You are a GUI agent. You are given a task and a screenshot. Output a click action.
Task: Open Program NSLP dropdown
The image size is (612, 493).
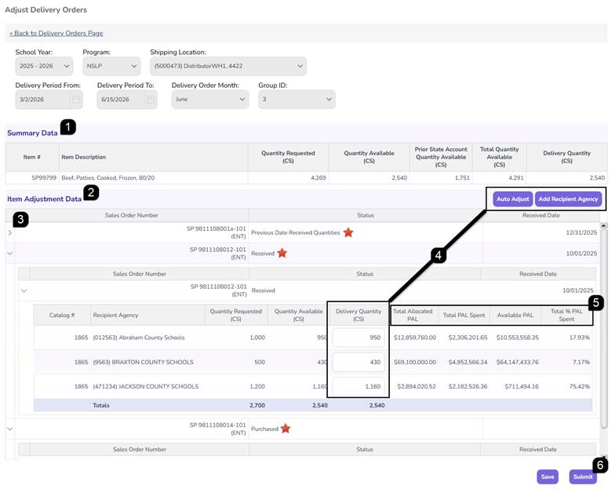point(111,66)
